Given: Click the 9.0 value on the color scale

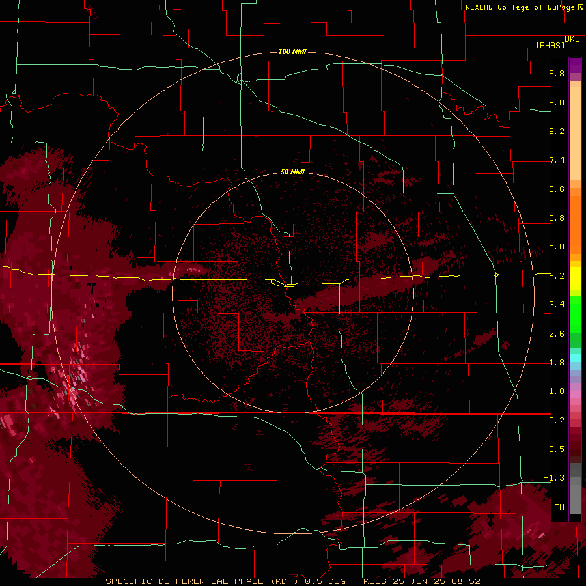Looking at the screenshot, I should point(557,102).
